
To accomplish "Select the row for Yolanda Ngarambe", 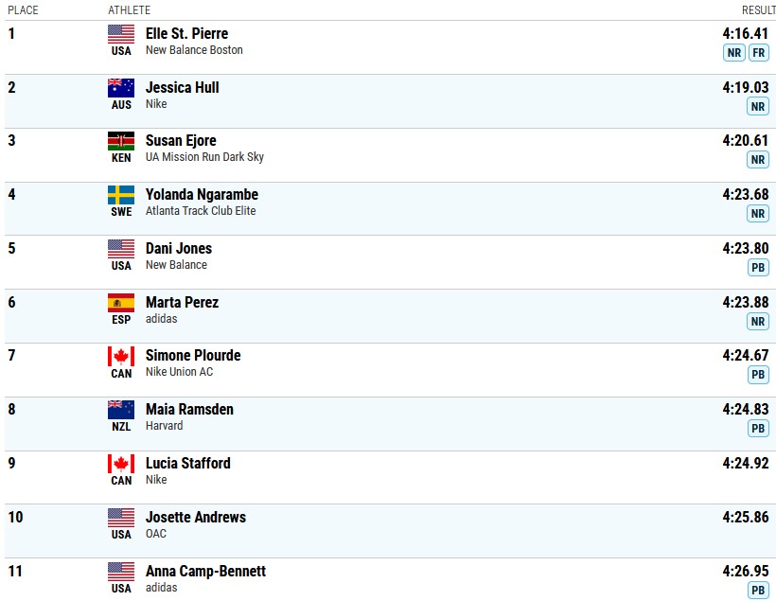I will click(x=389, y=208).
